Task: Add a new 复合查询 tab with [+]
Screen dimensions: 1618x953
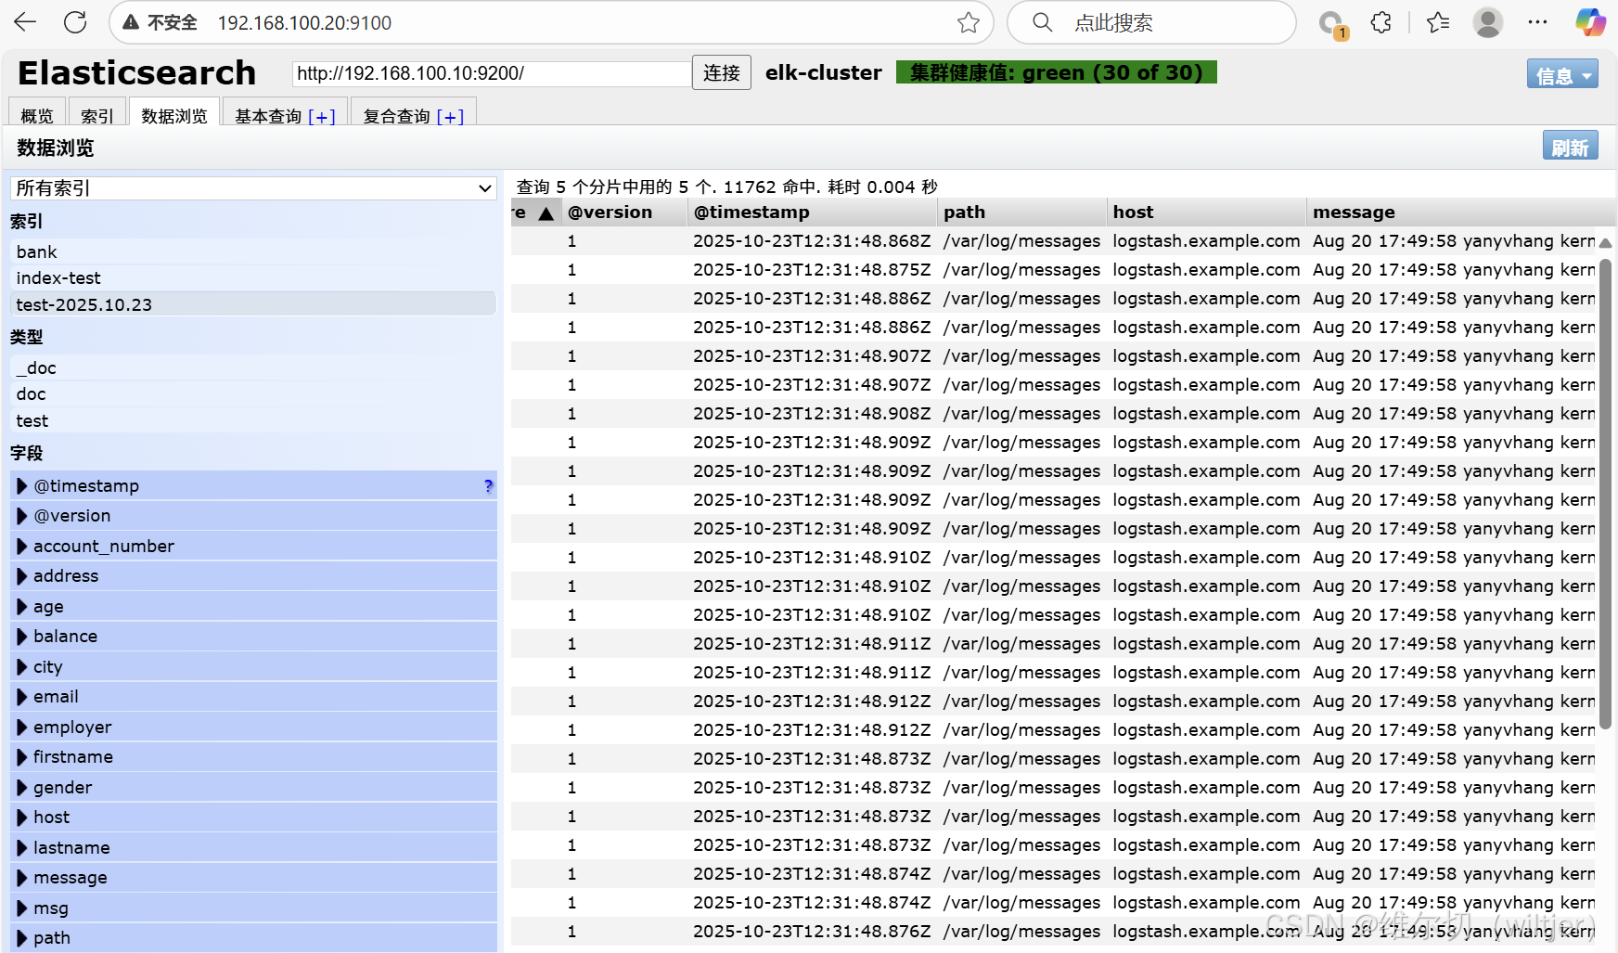Action: click(450, 117)
